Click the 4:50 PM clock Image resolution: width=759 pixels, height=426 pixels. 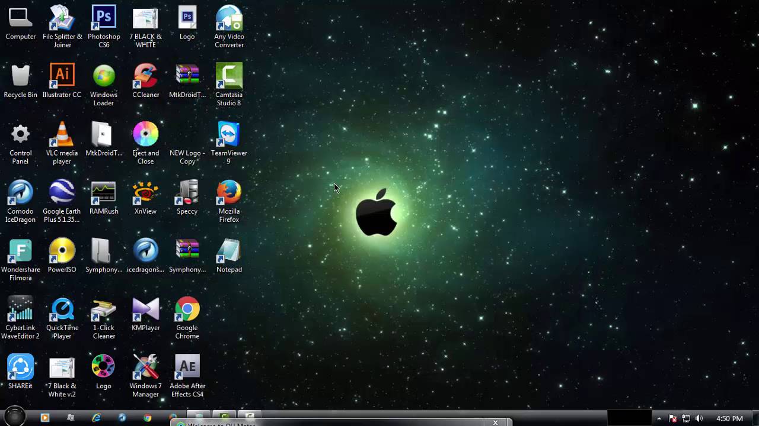pyautogui.click(x=729, y=418)
